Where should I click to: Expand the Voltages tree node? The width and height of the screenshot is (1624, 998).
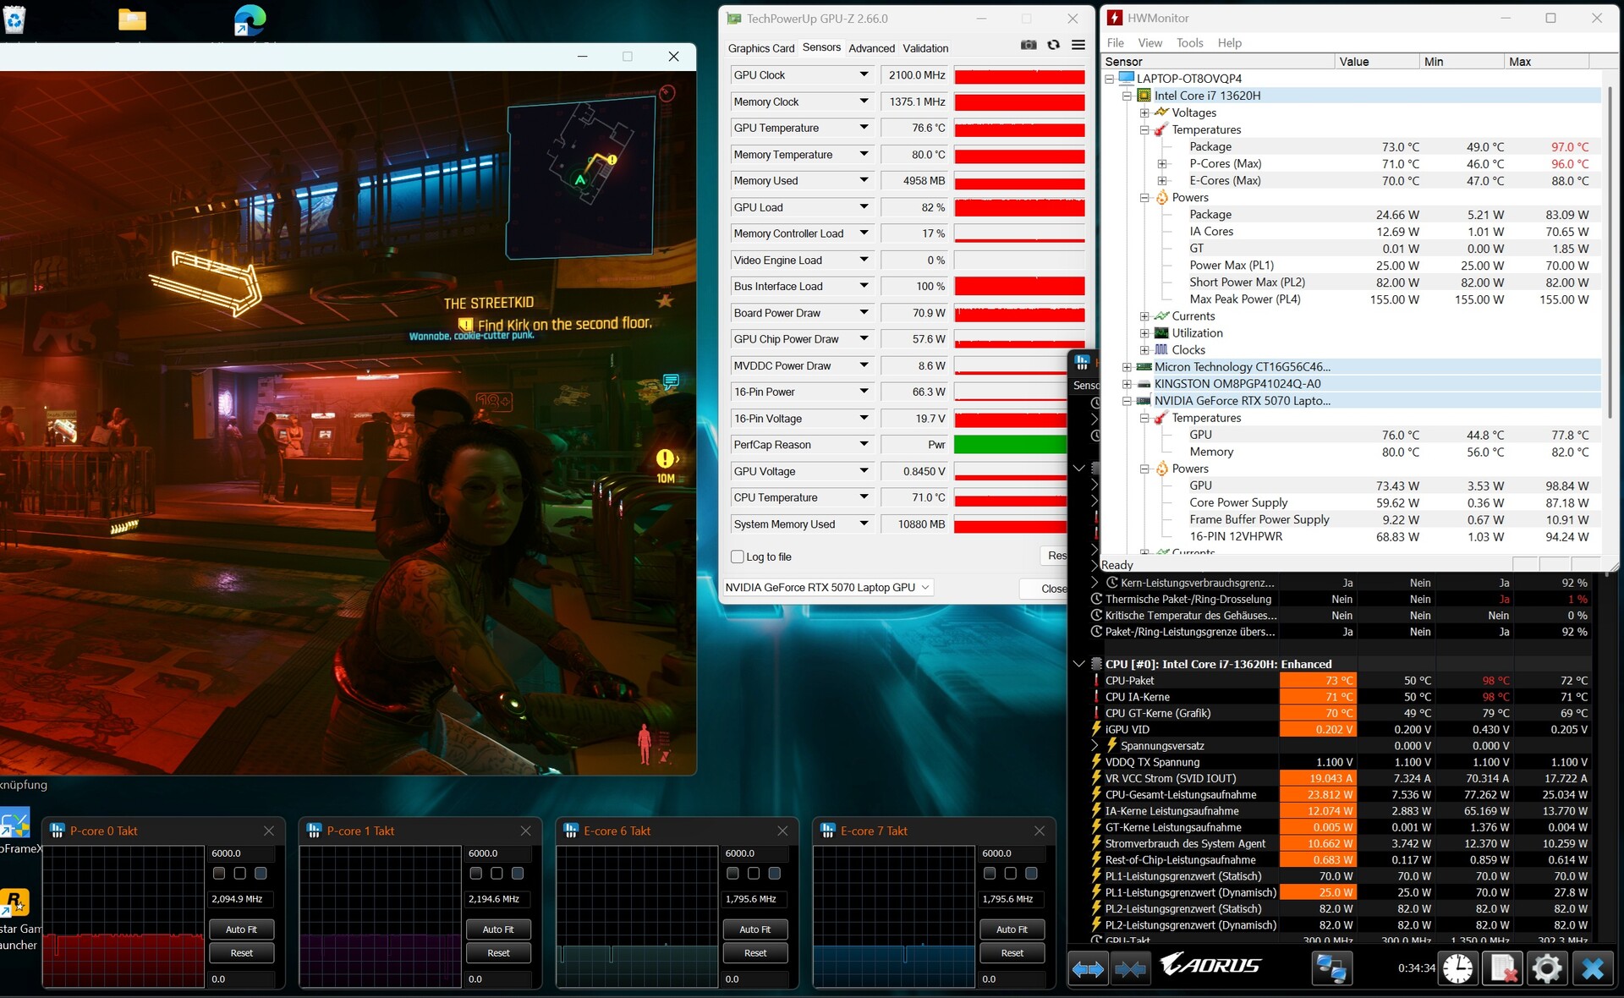point(1144,112)
